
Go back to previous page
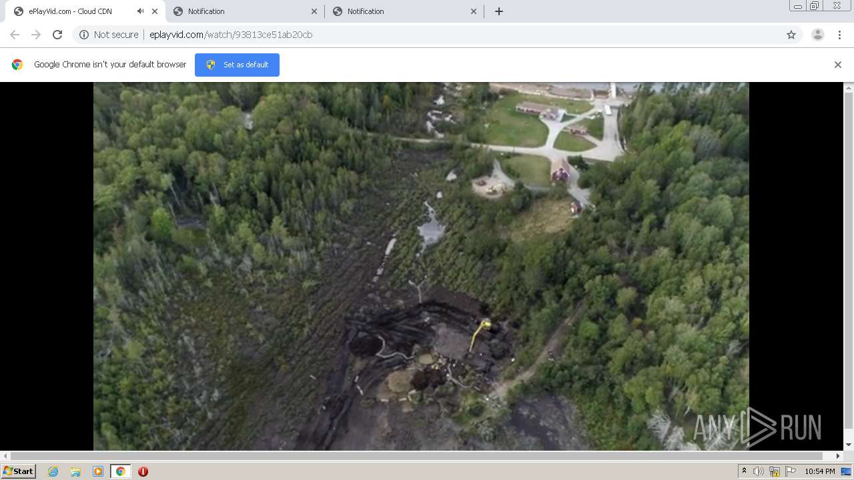[15, 35]
